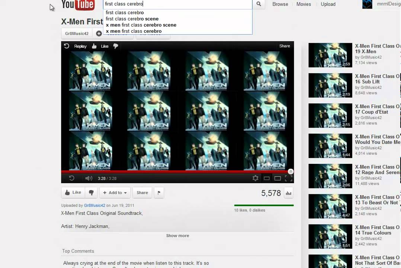Click the likes rating bar
Image resolution: width=401 pixels, height=268 pixels.
(264, 205)
